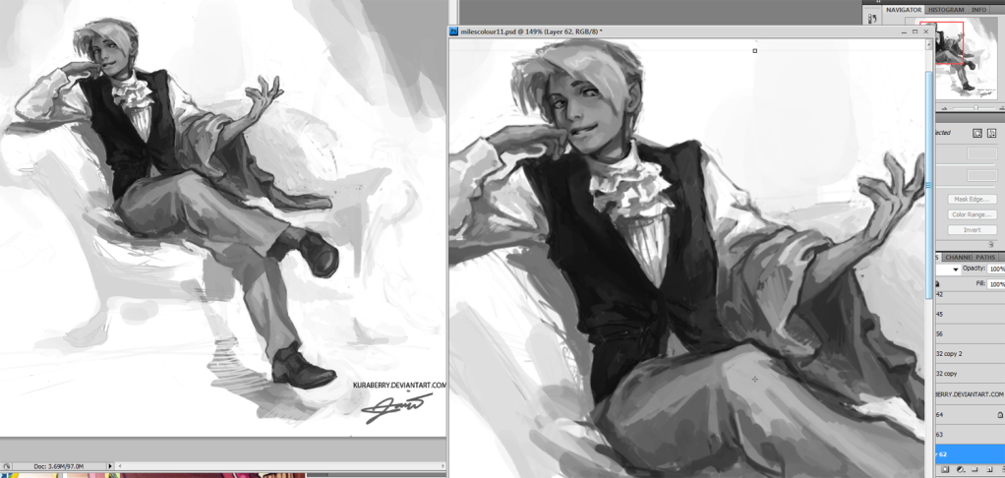
Task: Select the DEVIANTART.COM text layer
Action: click(x=970, y=394)
